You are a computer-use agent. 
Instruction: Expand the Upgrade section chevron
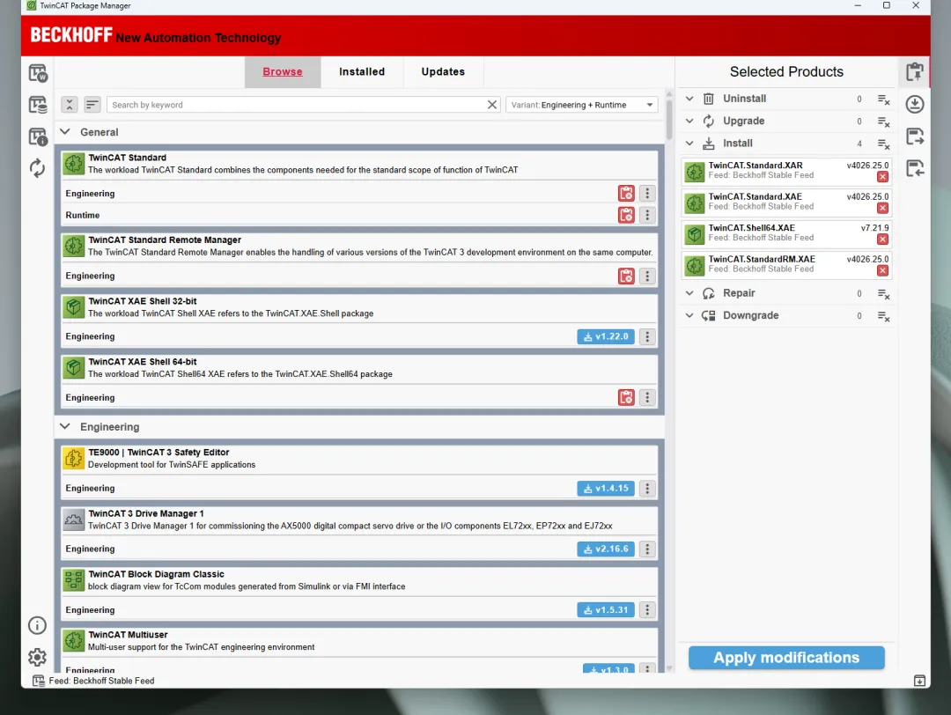(x=689, y=121)
